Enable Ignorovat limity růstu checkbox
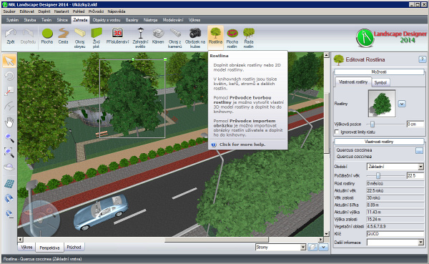The width and height of the screenshot is (429, 264). coord(337,132)
